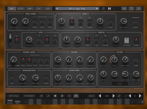Switch to the FLTR tab
The height and width of the screenshot is (109, 147).
click(21, 9)
